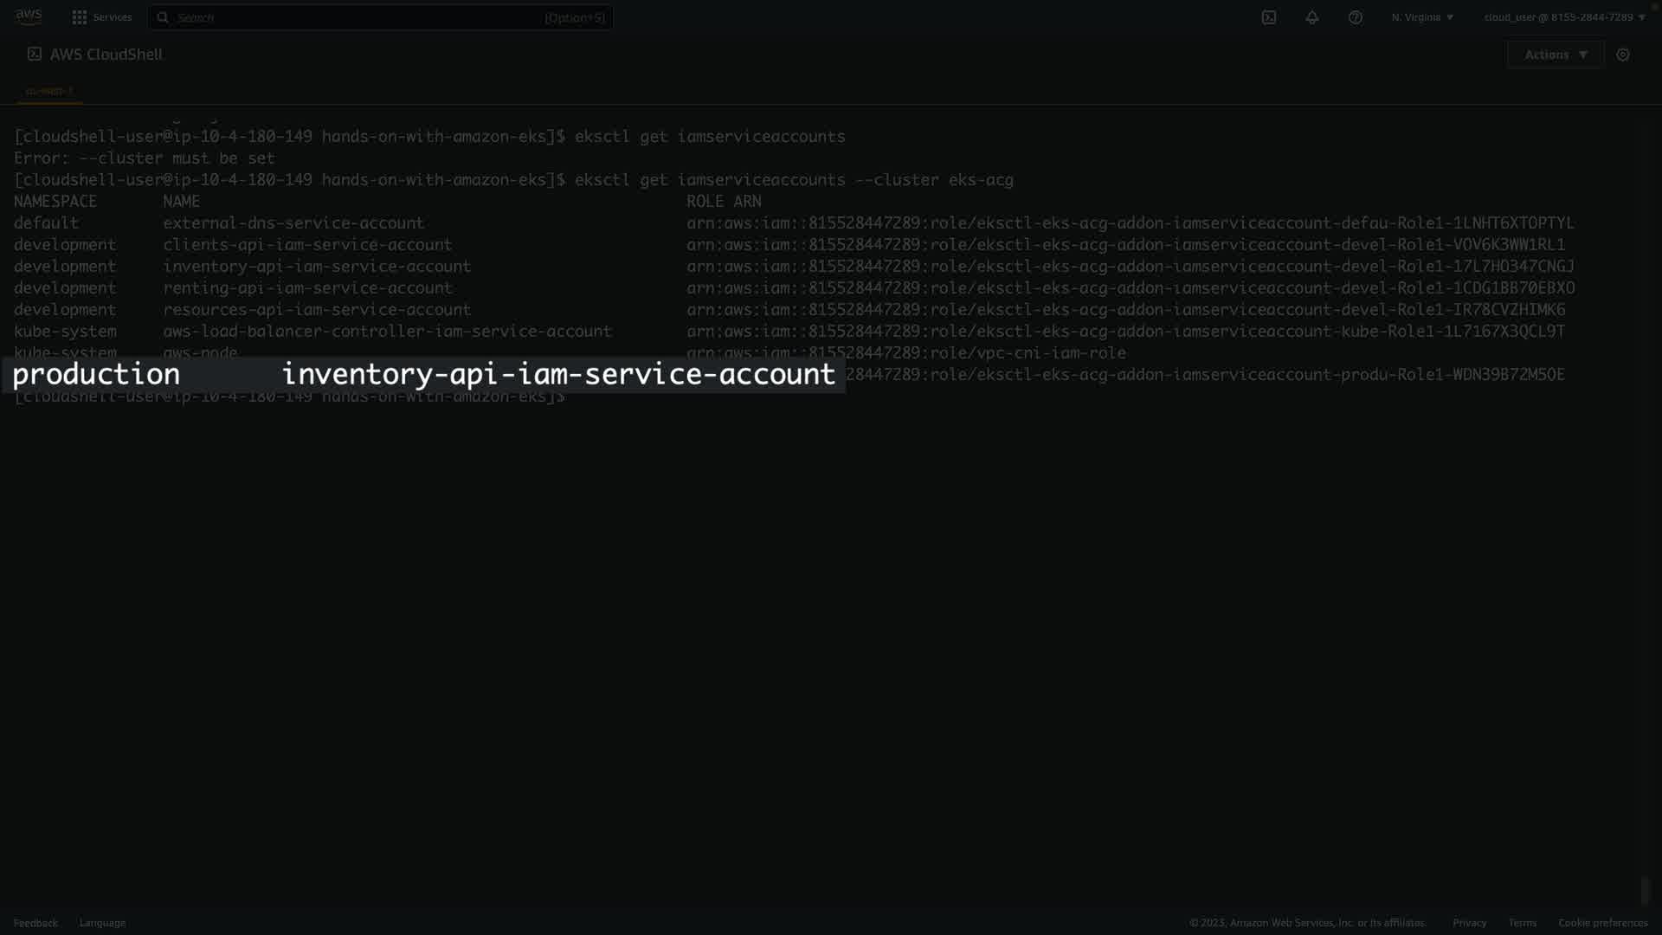Expand the N. Virginia region dropdown

(1422, 17)
